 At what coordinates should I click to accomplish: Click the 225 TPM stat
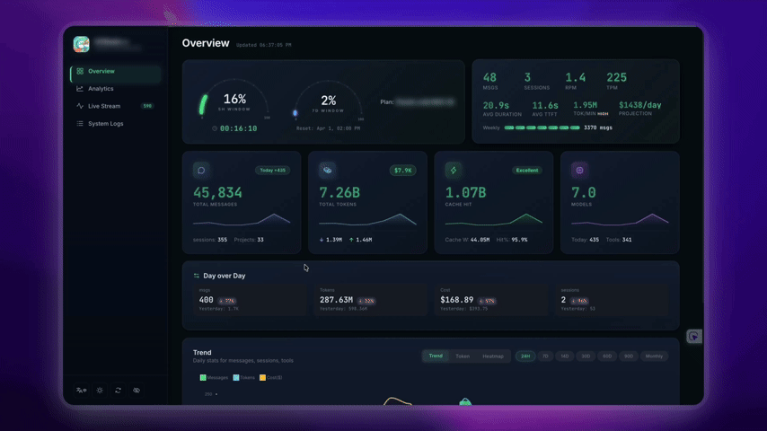click(616, 81)
